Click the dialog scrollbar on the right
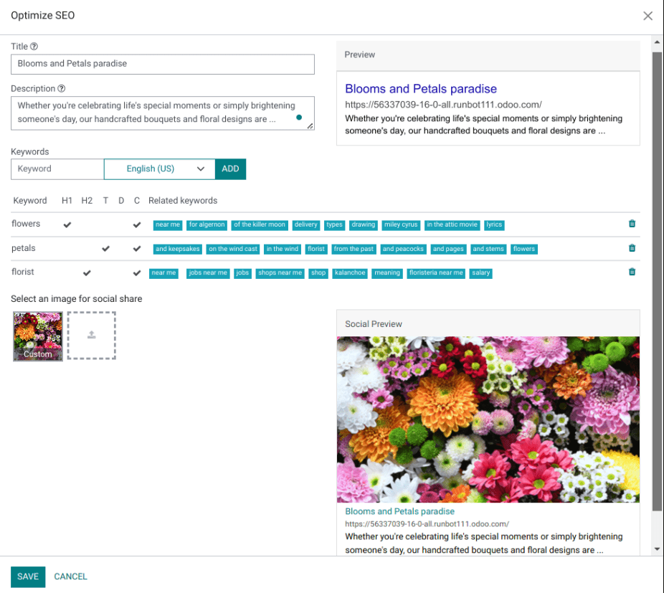The width and height of the screenshot is (664, 593). click(657, 287)
